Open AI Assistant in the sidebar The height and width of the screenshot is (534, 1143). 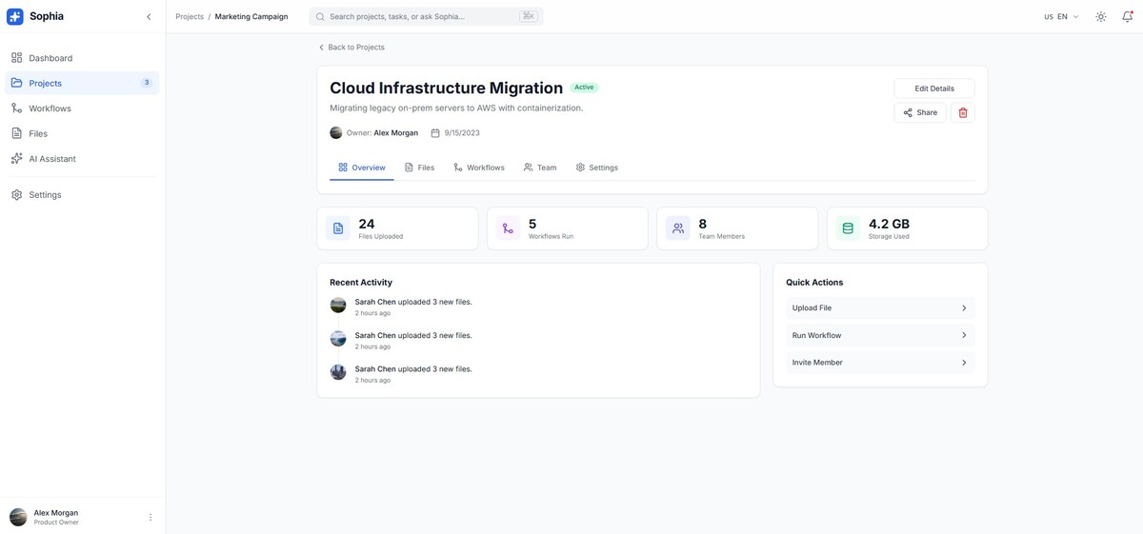(52, 159)
